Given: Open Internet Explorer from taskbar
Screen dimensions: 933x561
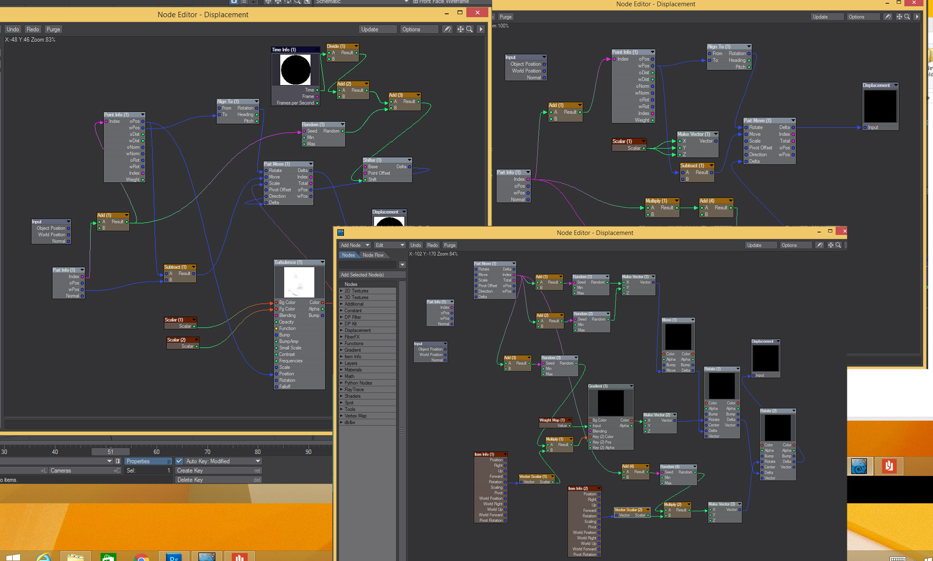Looking at the screenshot, I should (x=43, y=557).
